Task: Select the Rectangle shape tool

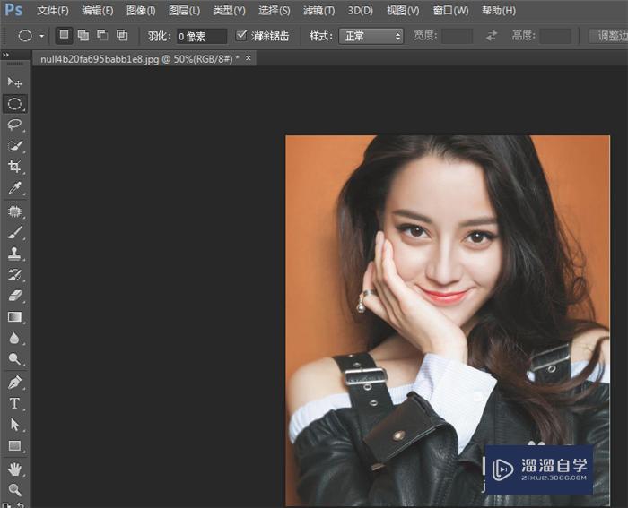Action: click(14, 445)
